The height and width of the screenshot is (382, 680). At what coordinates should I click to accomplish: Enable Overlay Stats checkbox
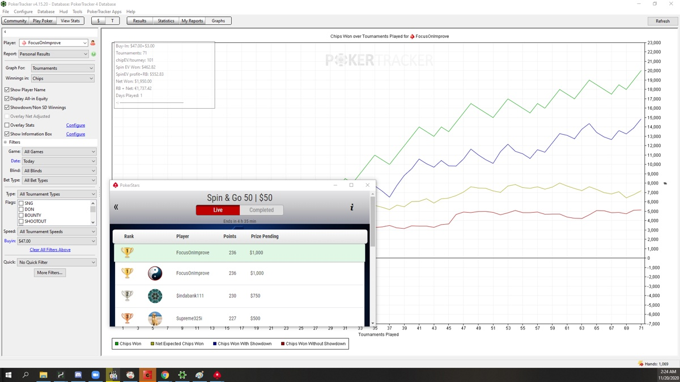tap(7, 125)
